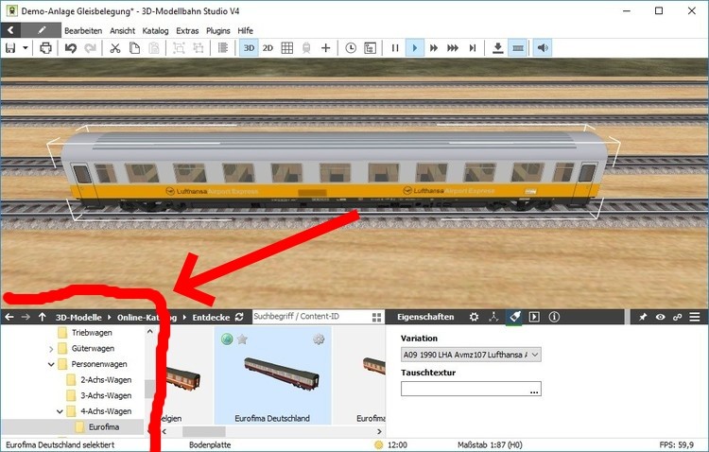
Task: Step simulation forward one frame
Action: 473,48
